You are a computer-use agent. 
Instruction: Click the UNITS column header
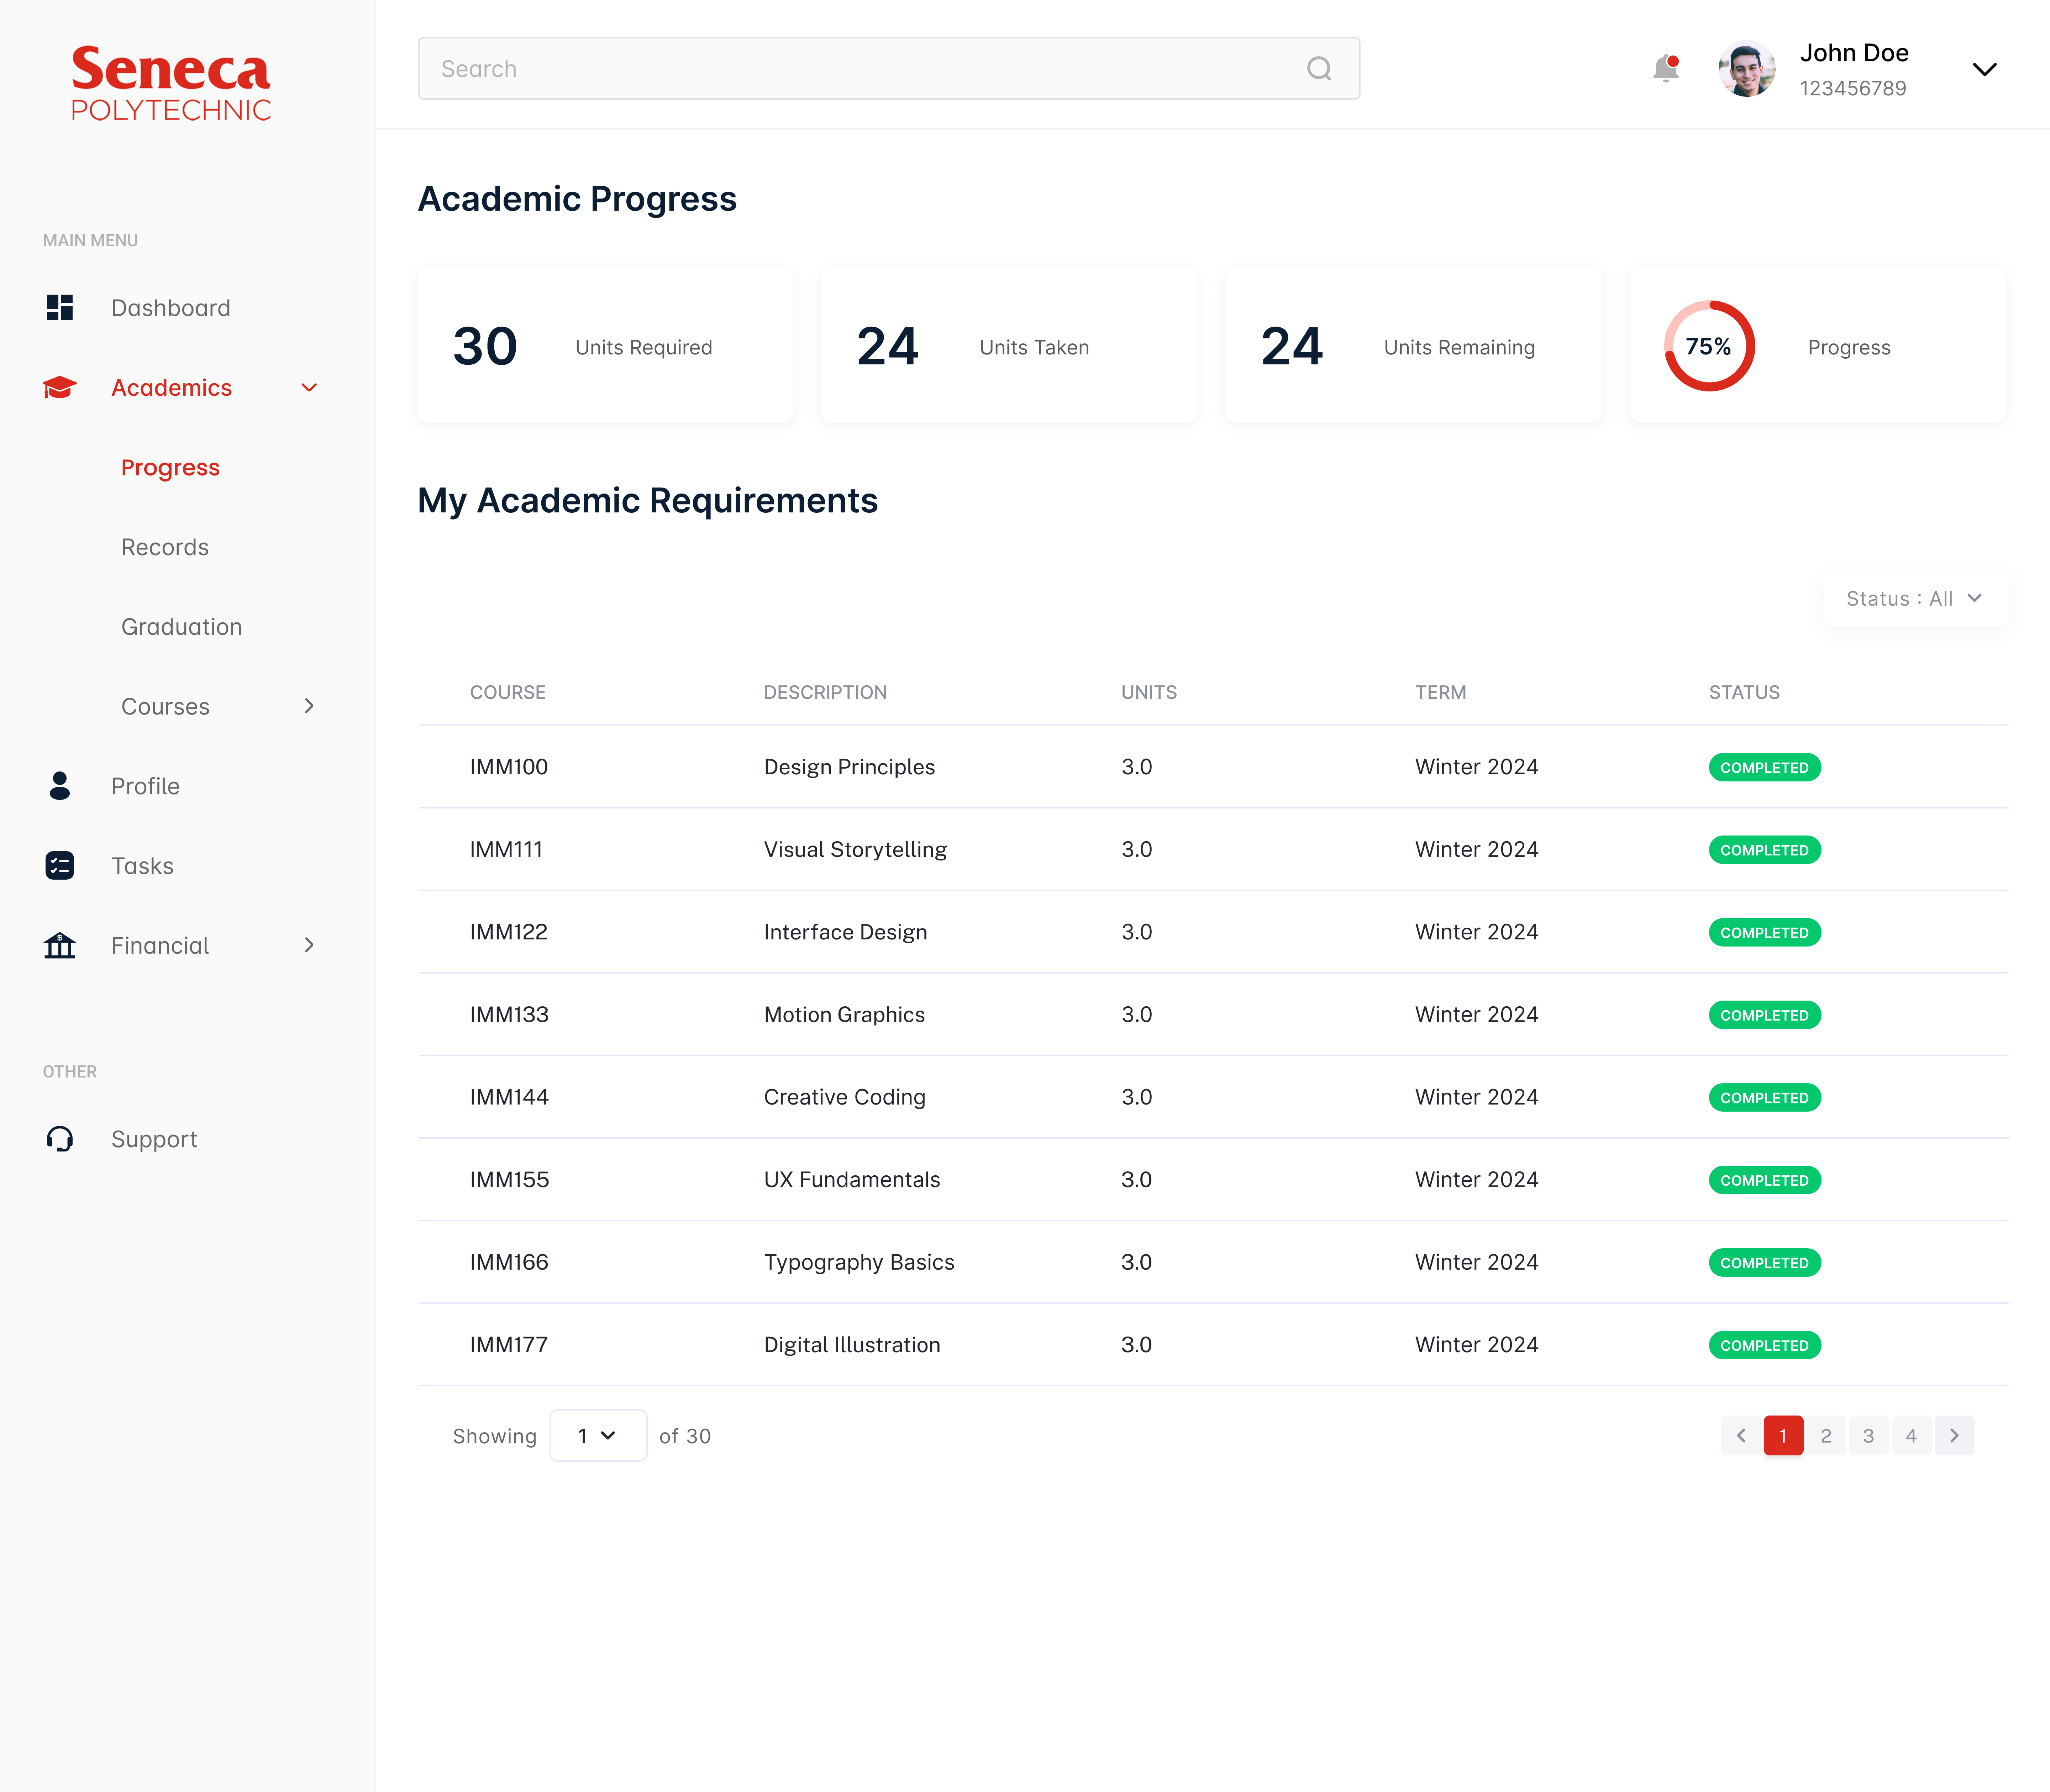pos(1149,692)
